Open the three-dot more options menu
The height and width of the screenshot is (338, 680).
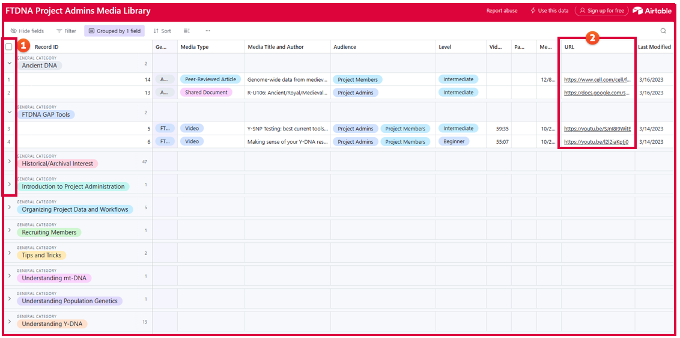point(208,31)
